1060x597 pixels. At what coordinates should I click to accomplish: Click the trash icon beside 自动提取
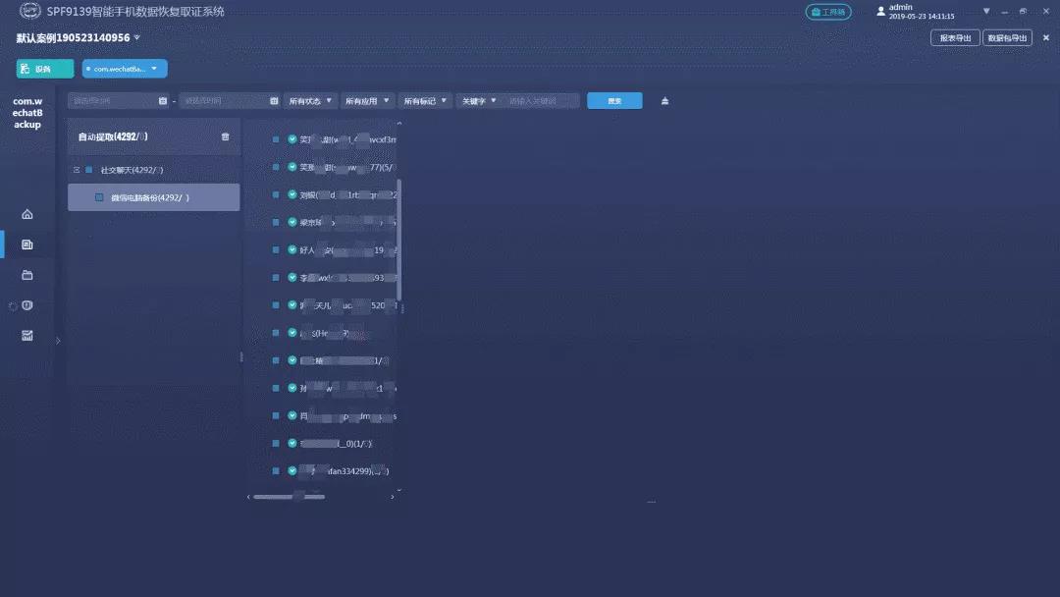coord(225,136)
